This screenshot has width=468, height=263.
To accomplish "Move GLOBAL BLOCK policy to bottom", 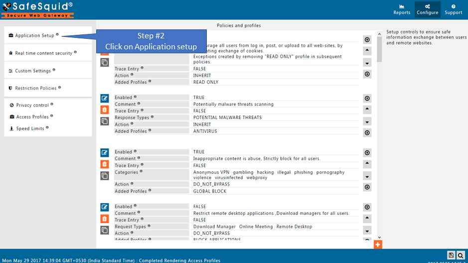I will coord(367,187).
